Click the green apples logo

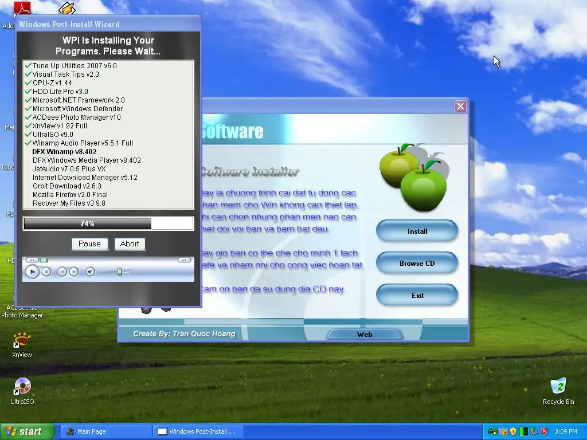point(414,176)
